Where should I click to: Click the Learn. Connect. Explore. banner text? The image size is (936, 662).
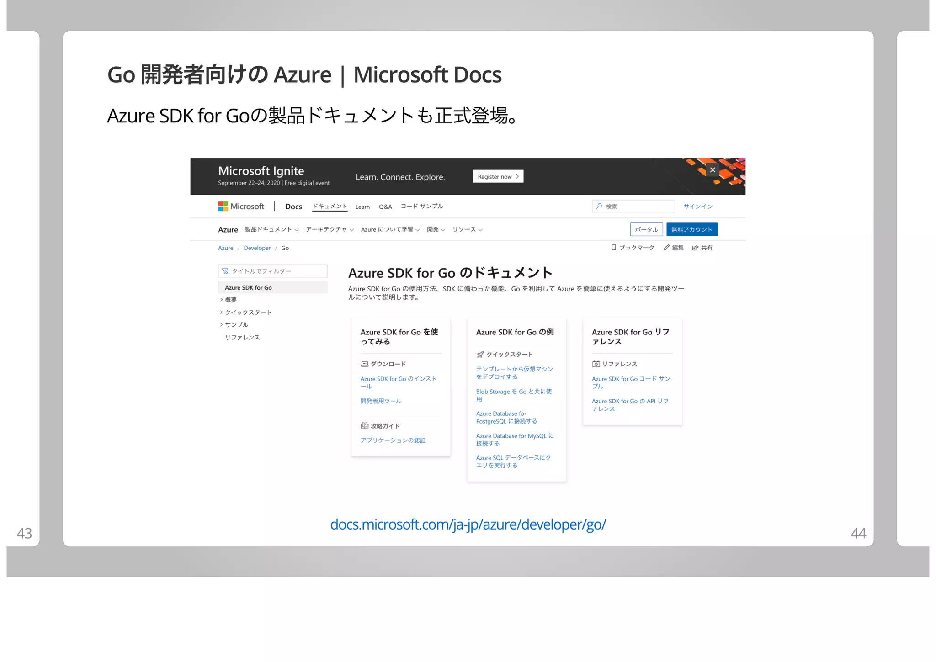point(400,177)
